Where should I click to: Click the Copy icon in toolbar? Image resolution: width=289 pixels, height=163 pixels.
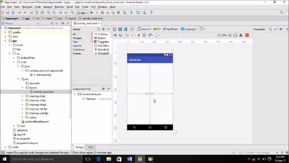[37, 13]
